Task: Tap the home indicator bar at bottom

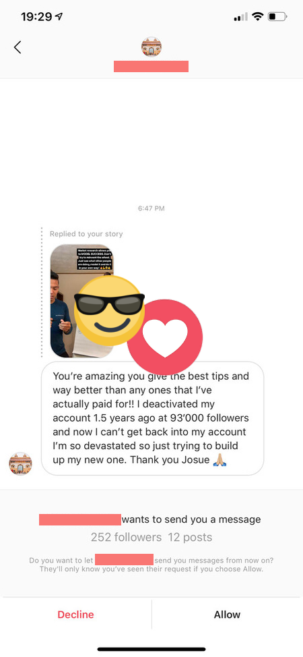Action: click(151, 649)
